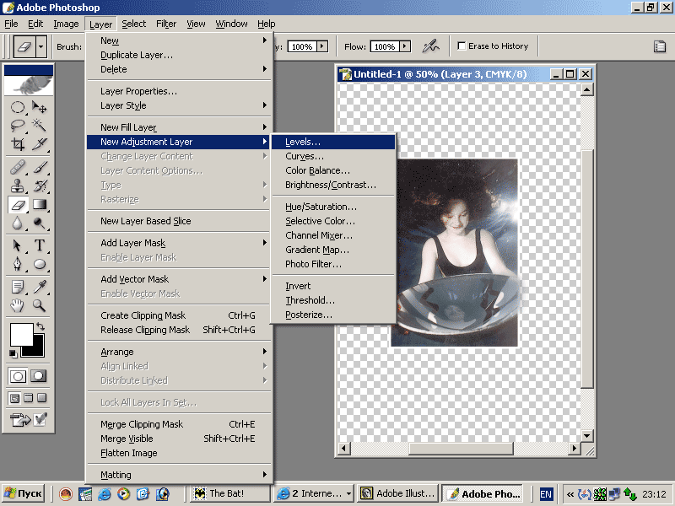Click the Flow percentage input field
The image size is (675, 506).
point(385,46)
